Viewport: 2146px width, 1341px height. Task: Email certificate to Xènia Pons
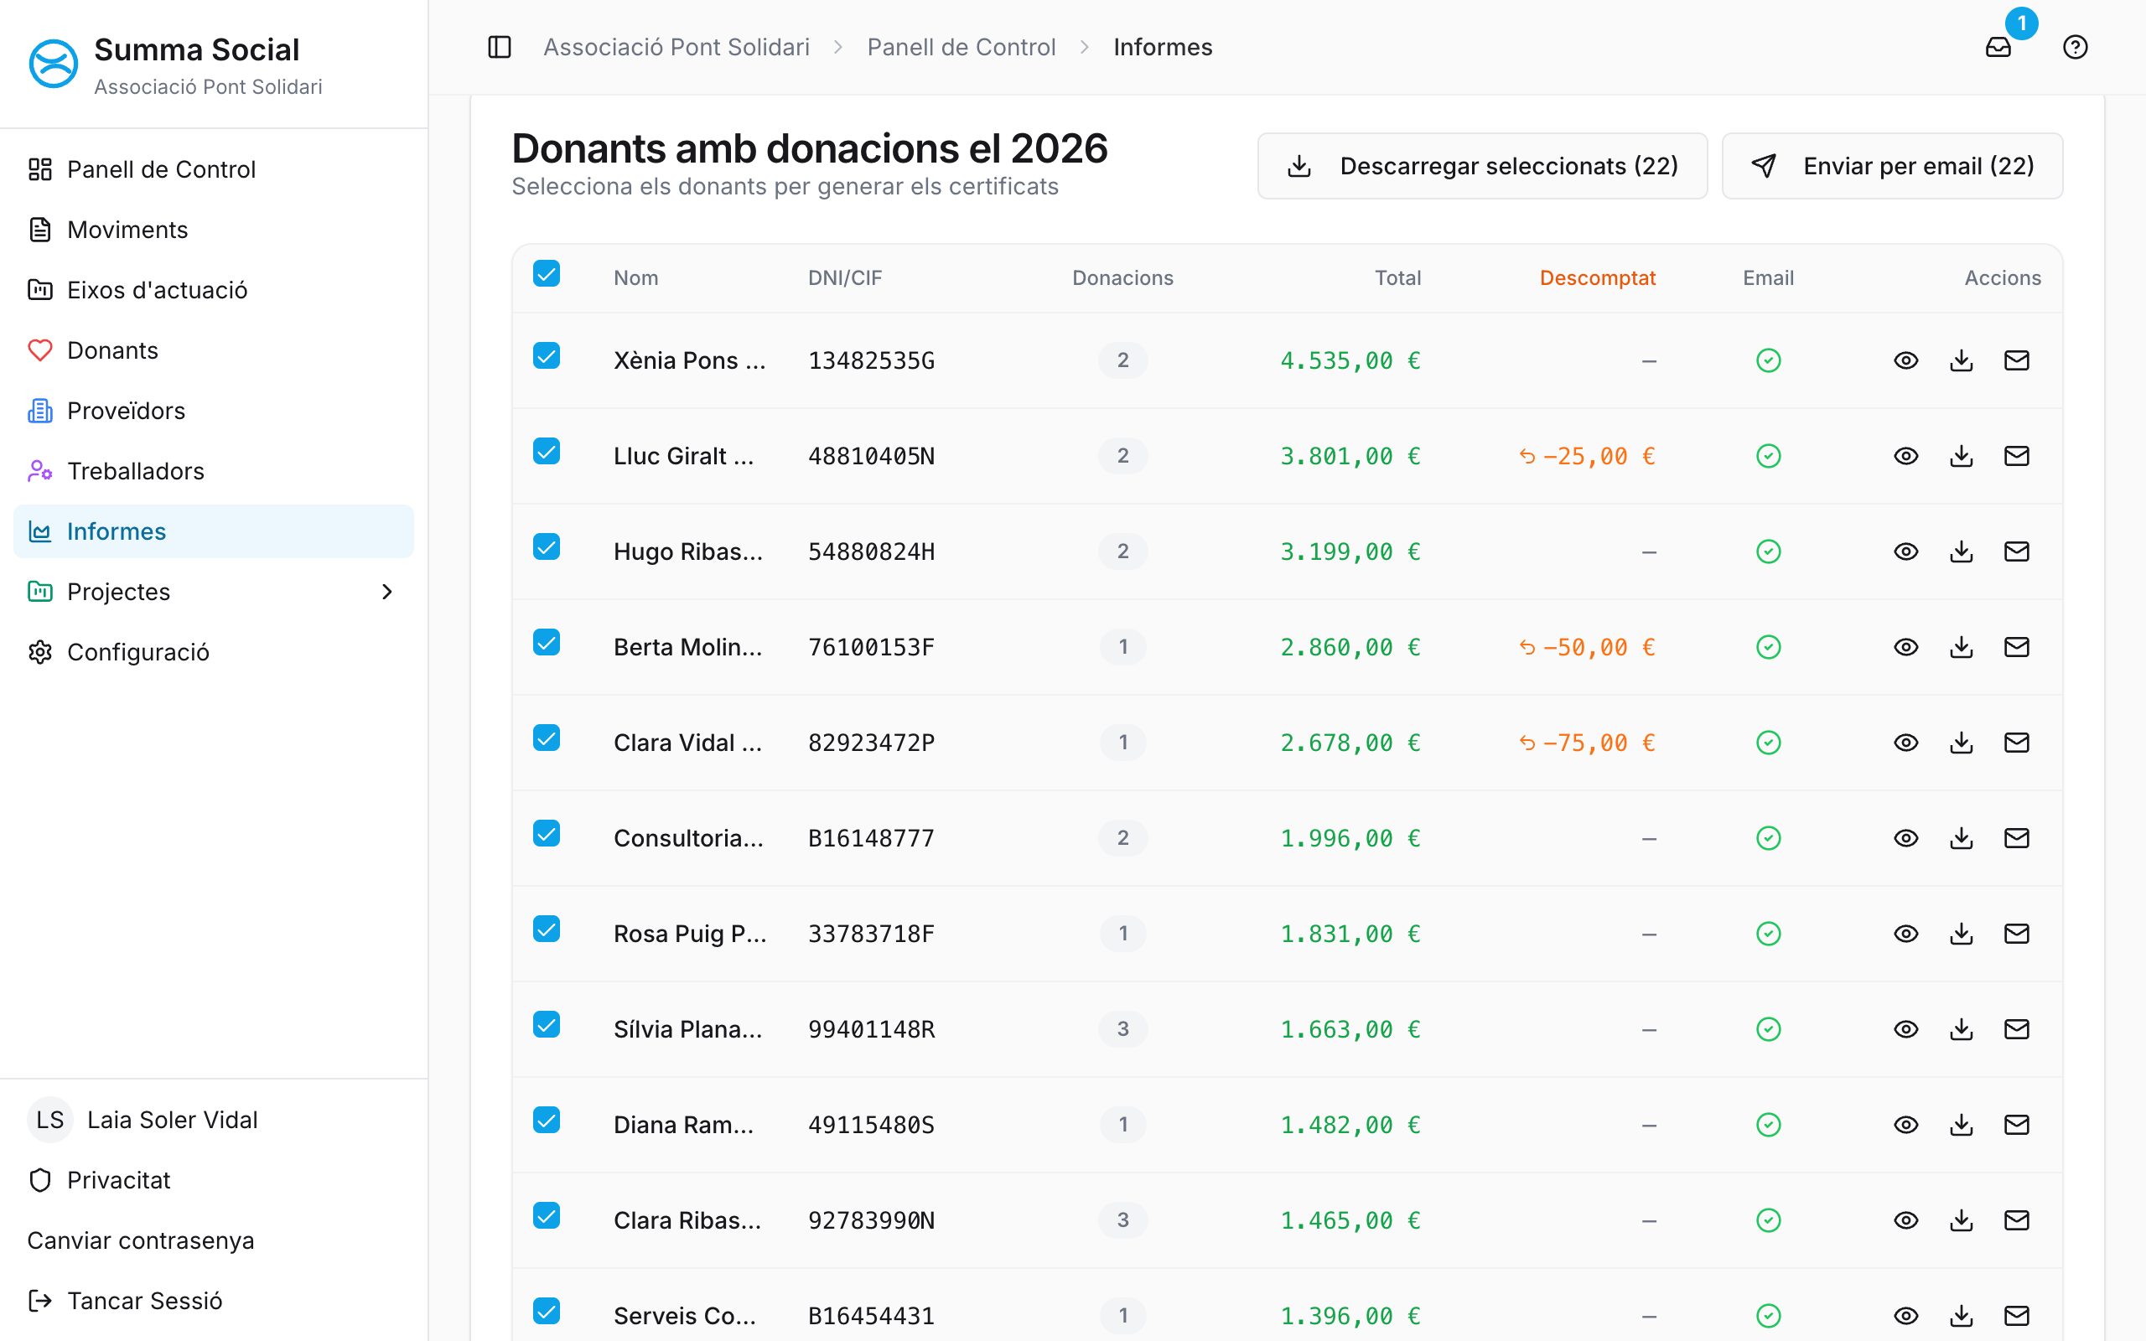2017,360
